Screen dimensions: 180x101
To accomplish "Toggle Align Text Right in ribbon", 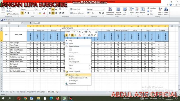I will coord(56,13).
